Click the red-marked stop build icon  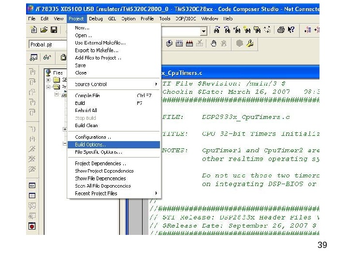pyautogui.click(x=189, y=43)
